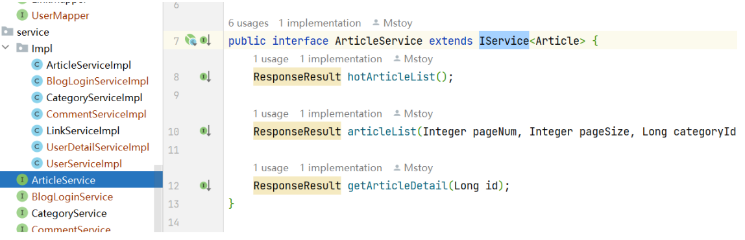
Task: Click Spring bean gutter icon on line 7
Action: pyautogui.click(x=191, y=40)
